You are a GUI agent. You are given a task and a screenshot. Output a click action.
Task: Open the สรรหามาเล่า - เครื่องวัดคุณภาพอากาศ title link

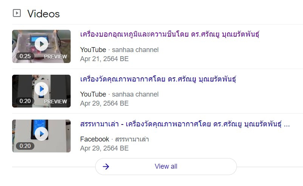tap(185, 124)
